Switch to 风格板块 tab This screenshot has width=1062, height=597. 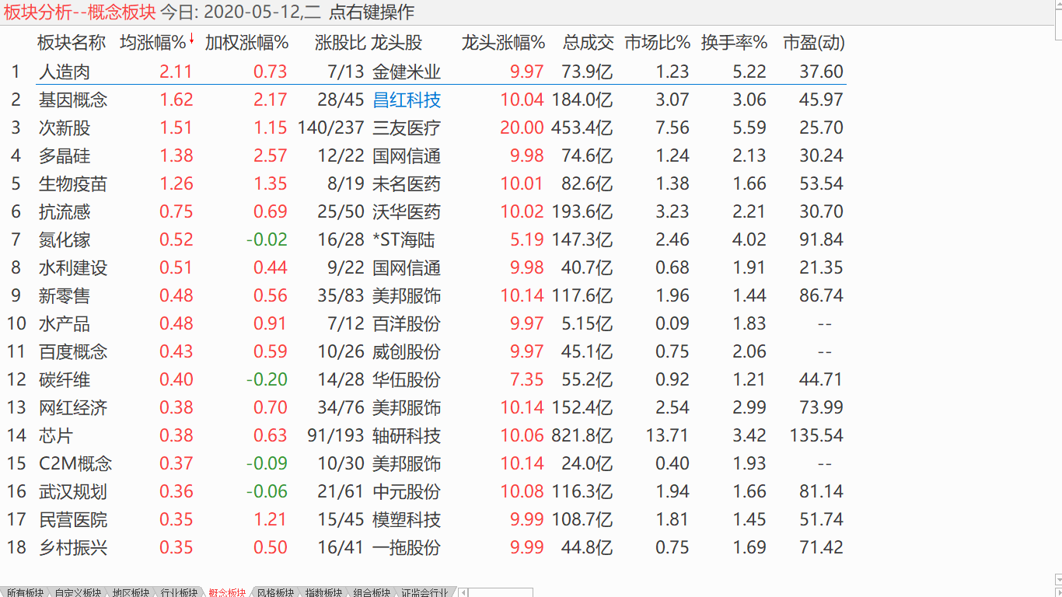[x=275, y=592]
